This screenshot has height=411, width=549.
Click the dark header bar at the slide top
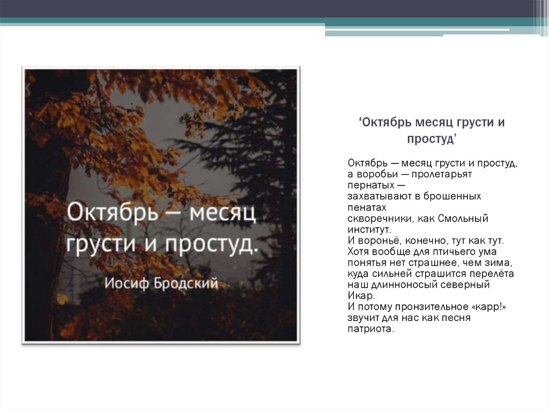[268, 9]
